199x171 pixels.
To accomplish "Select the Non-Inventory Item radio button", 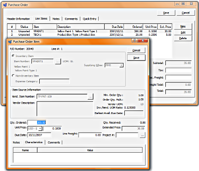I will [13, 76].
